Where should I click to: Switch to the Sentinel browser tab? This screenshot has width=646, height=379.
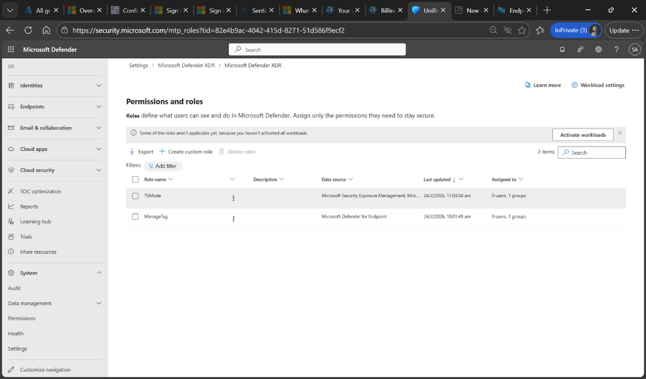[258, 10]
